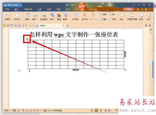
Task: Open the 开始 ribbon tab
Action: coord(7,9)
